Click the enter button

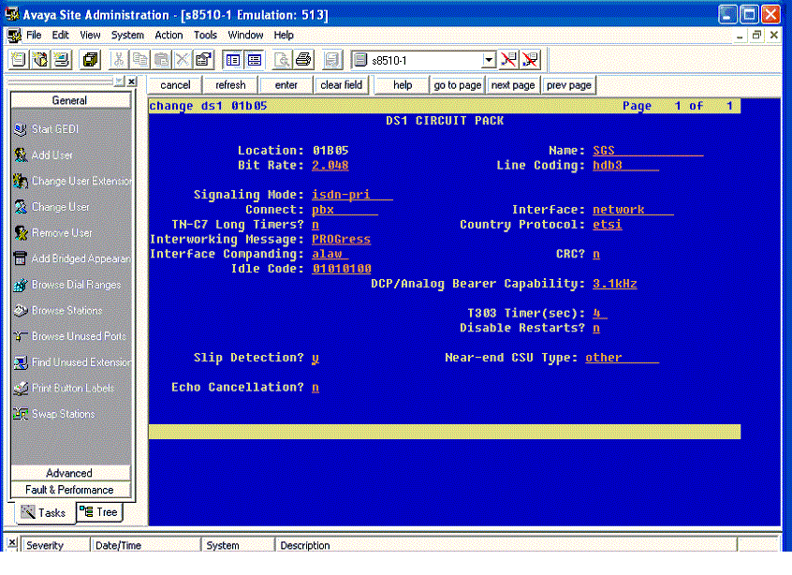click(286, 85)
